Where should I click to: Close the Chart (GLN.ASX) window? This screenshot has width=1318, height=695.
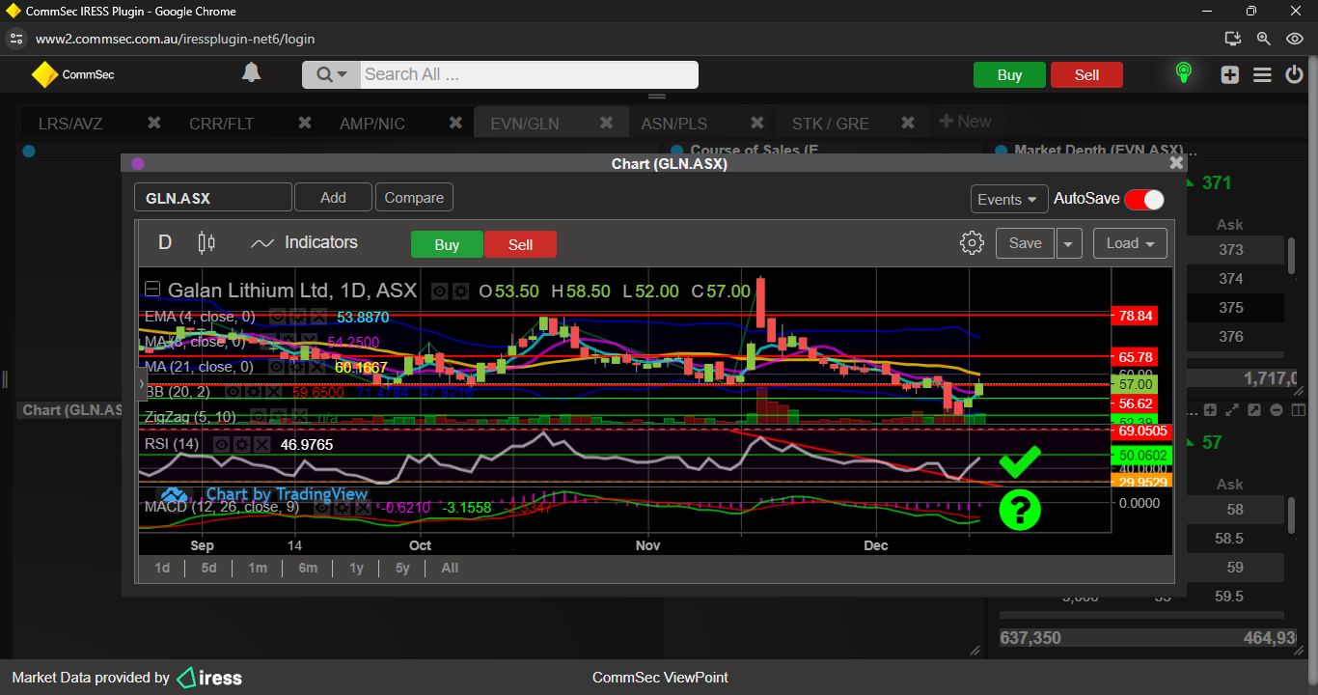1176,163
